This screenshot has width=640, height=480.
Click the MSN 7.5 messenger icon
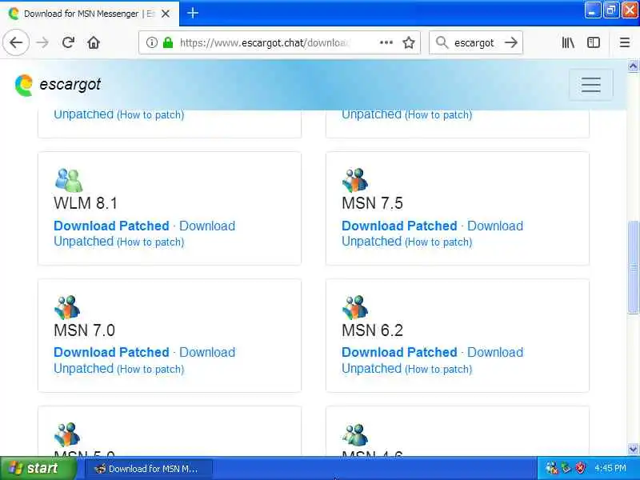[355, 180]
